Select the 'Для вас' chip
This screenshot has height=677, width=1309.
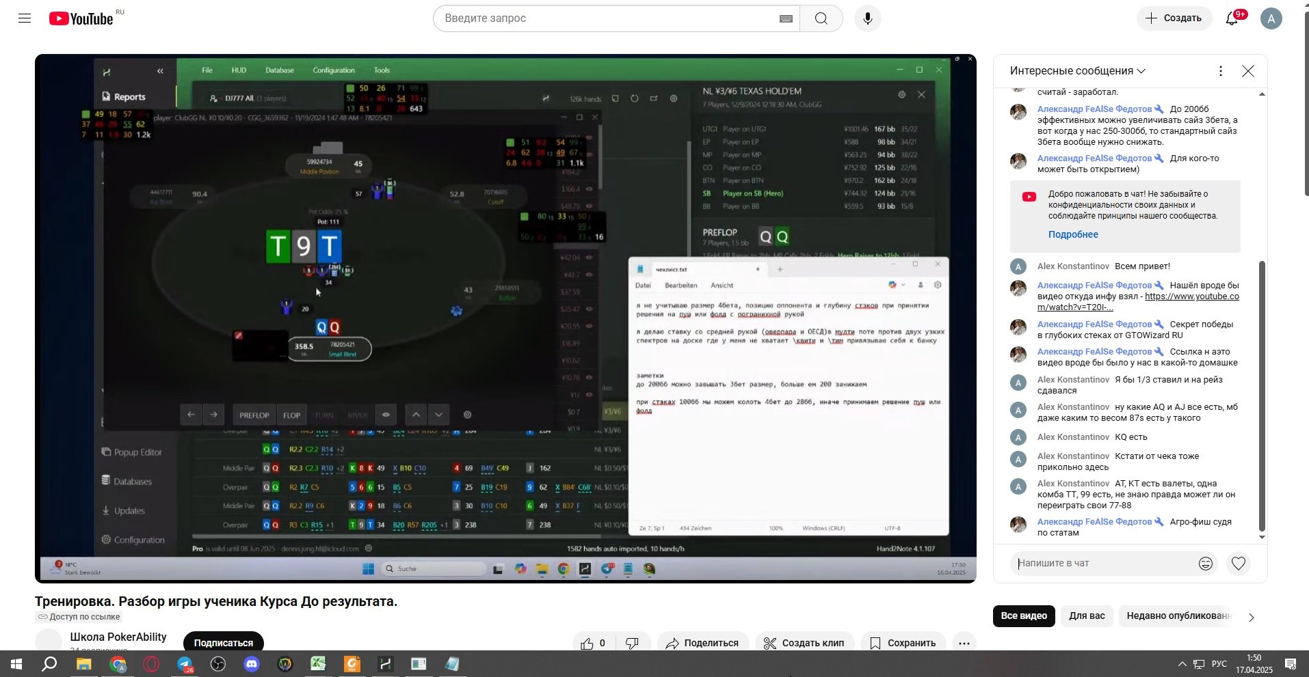(1087, 616)
